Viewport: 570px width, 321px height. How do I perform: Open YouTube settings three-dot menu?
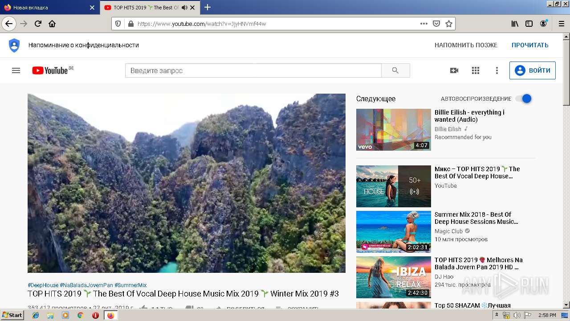pyautogui.click(x=497, y=70)
